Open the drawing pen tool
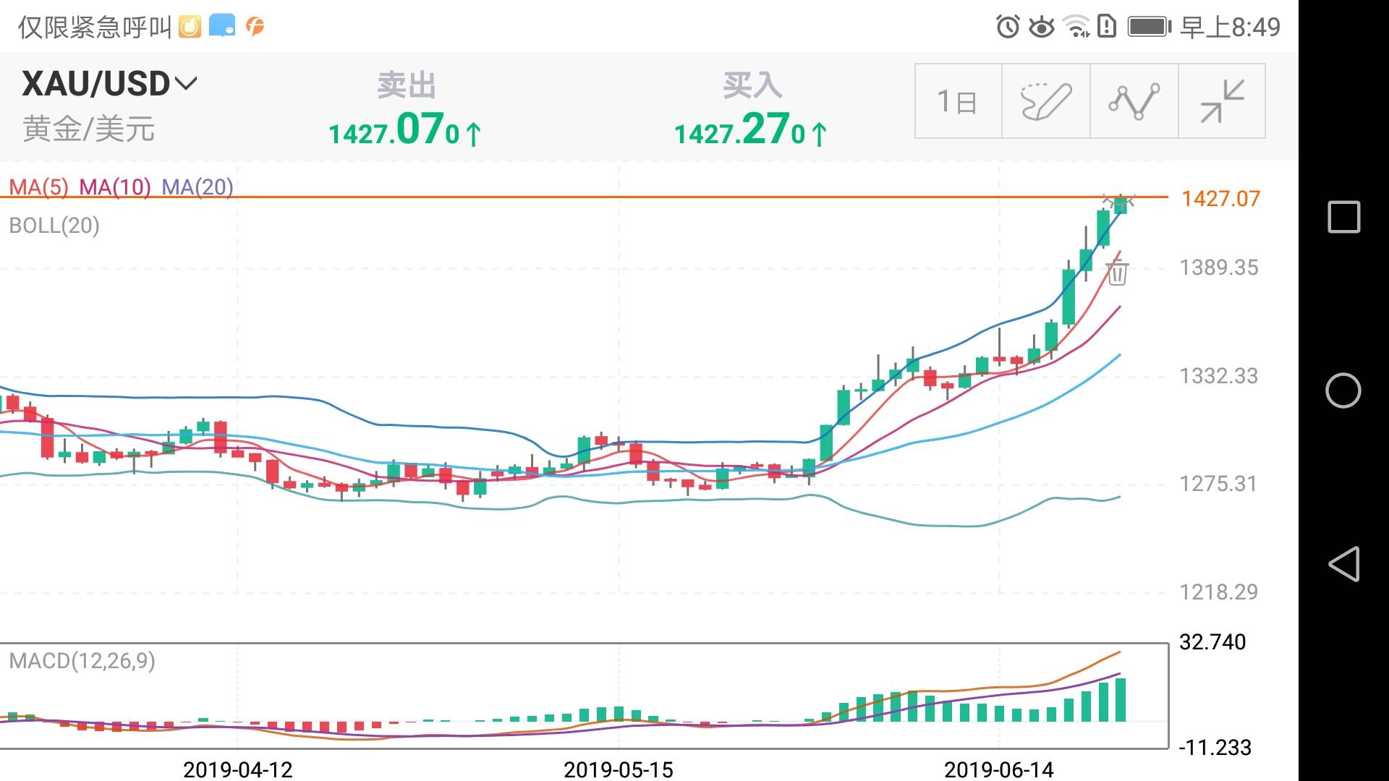Image resolution: width=1389 pixels, height=781 pixels. coord(1045,101)
